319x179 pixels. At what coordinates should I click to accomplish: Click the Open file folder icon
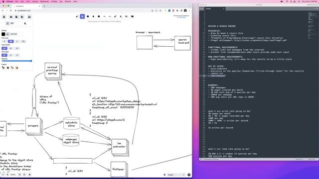click(x=11, y=17)
